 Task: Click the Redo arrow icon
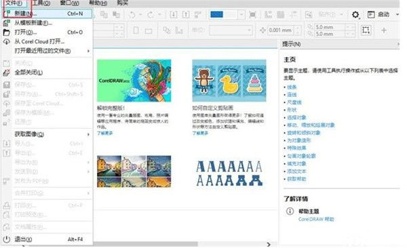pyautogui.click(x=151, y=14)
